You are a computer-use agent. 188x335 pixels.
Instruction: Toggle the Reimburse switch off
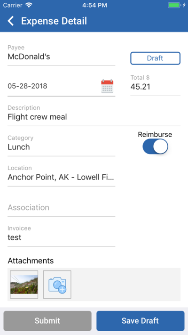click(155, 147)
